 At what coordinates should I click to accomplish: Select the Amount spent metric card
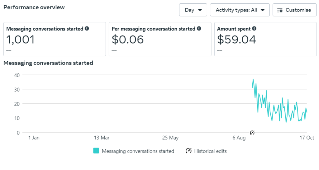[x=265, y=39]
